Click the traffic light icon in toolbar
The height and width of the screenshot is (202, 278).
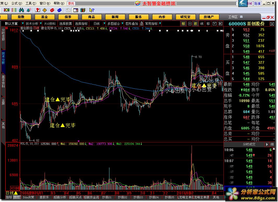pos(7,10)
